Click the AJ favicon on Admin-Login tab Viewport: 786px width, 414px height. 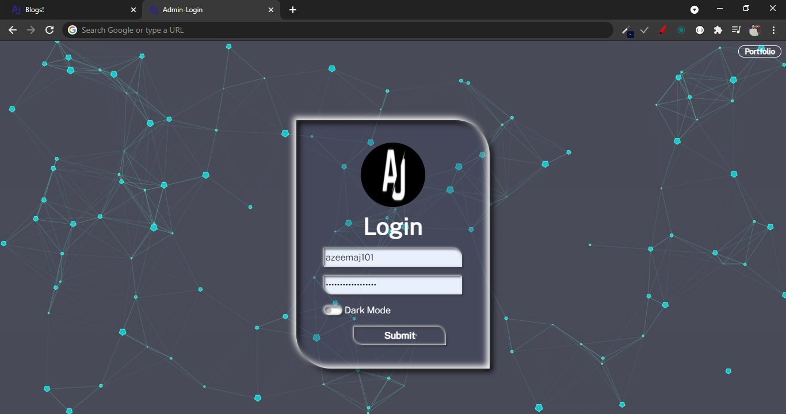pyautogui.click(x=154, y=10)
